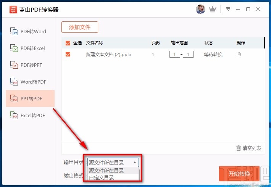271x187 pixels.
Task: Open the user avatar profile
Action: (x=200, y=9)
